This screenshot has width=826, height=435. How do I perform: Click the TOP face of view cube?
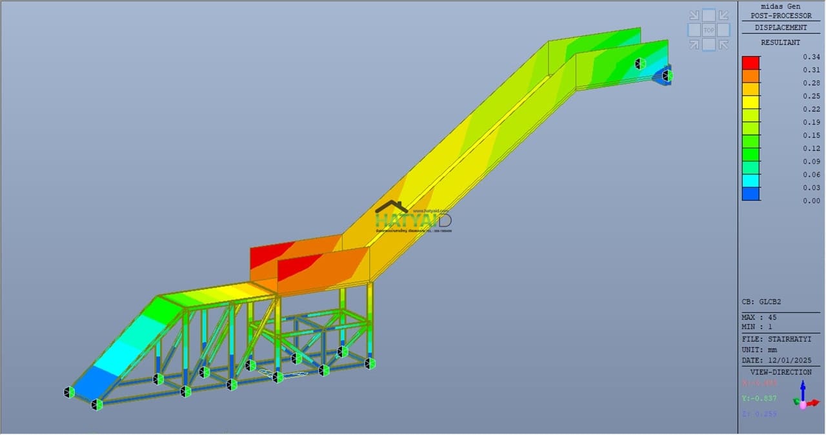pyautogui.click(x=709, y=30)
